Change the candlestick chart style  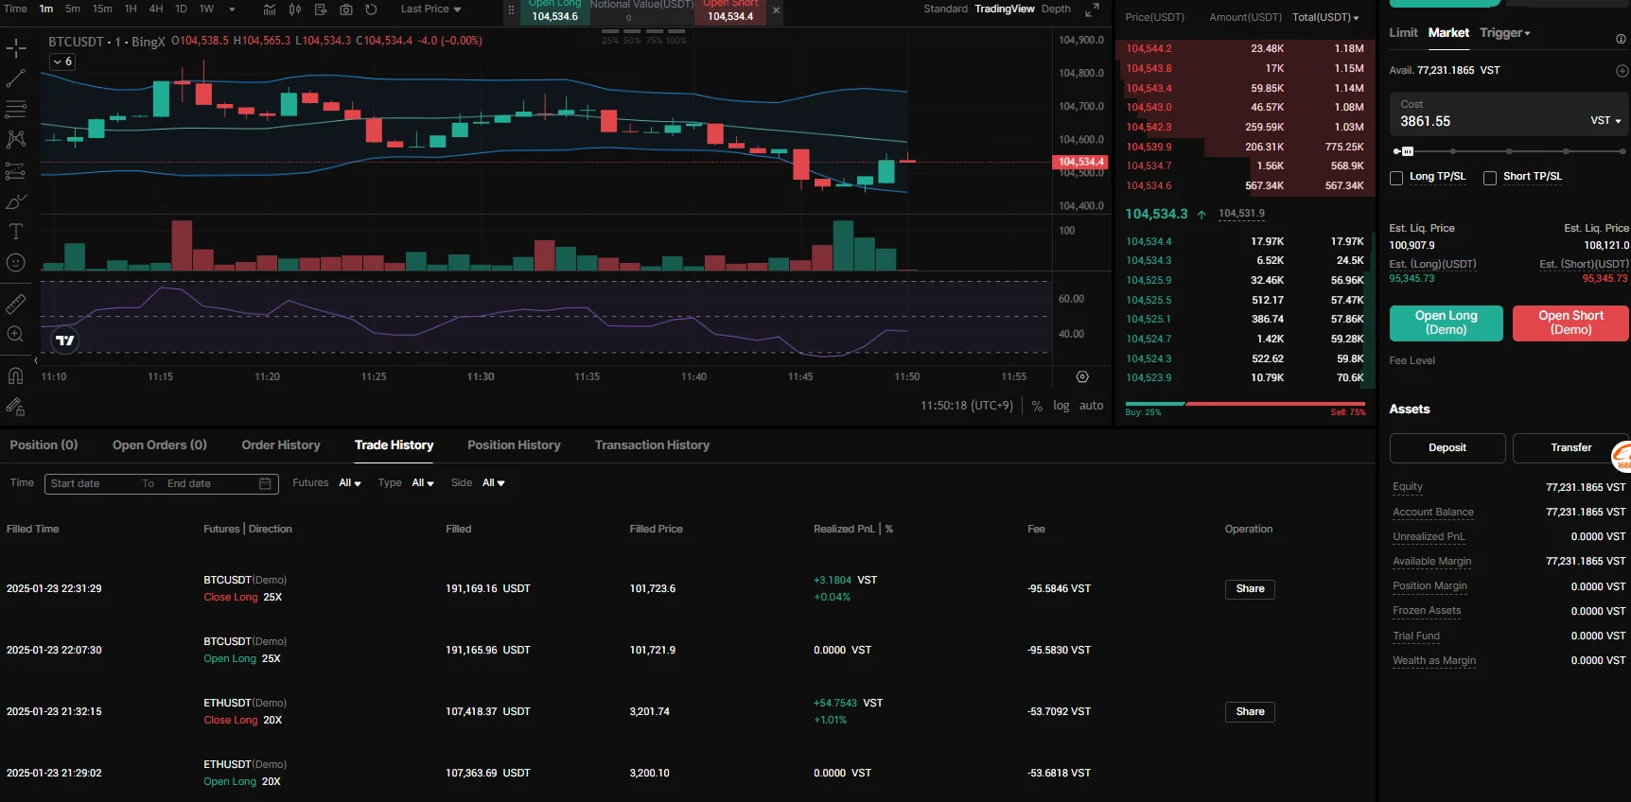coord(295,9)
